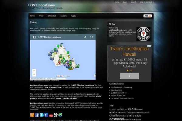
Task: Select the yellow map pin marker
Action: [x=69, y=57]
